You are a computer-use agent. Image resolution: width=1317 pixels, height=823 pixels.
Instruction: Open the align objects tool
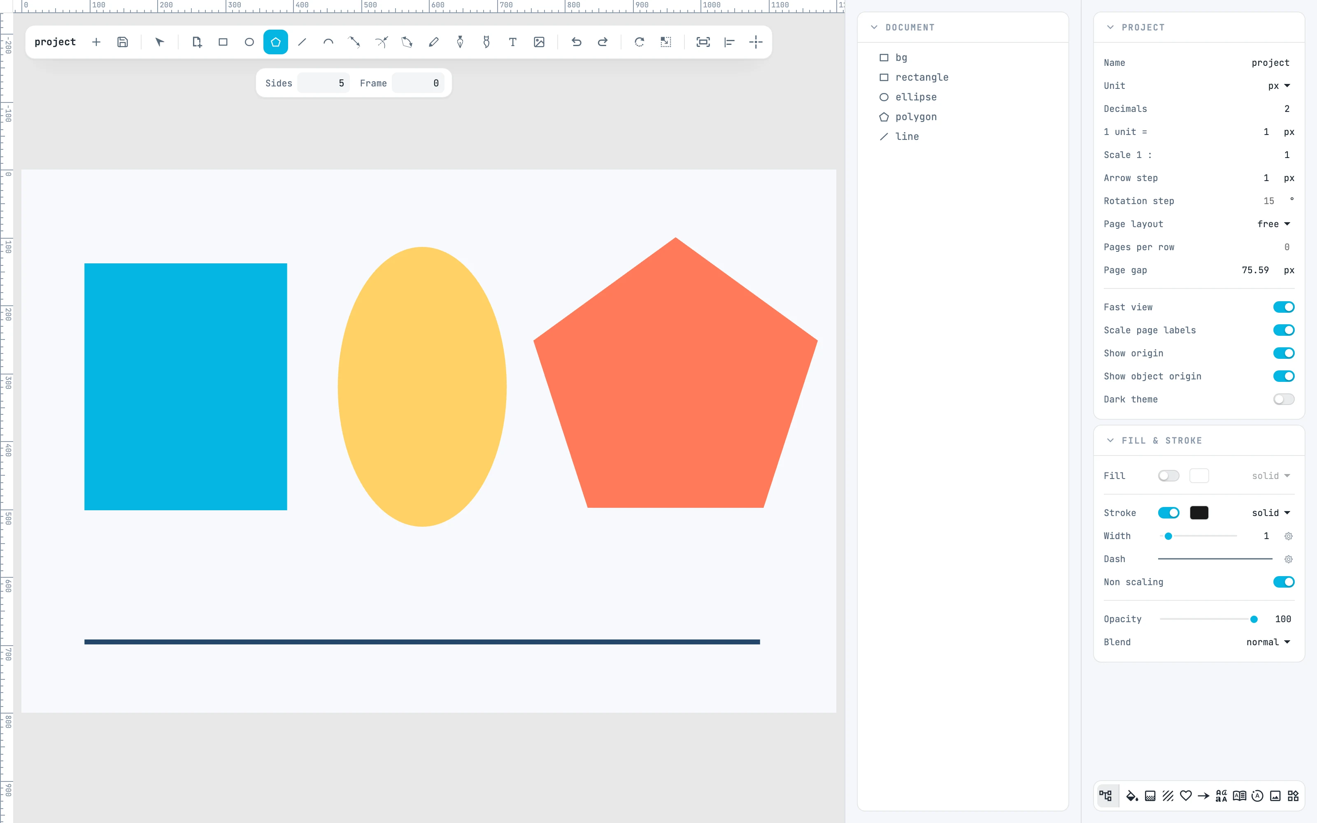[x=729, y=42]
